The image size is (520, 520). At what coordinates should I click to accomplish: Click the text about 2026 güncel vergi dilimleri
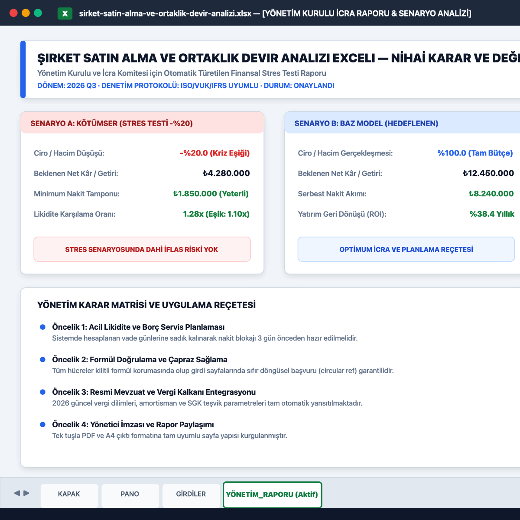click(207, 403)
